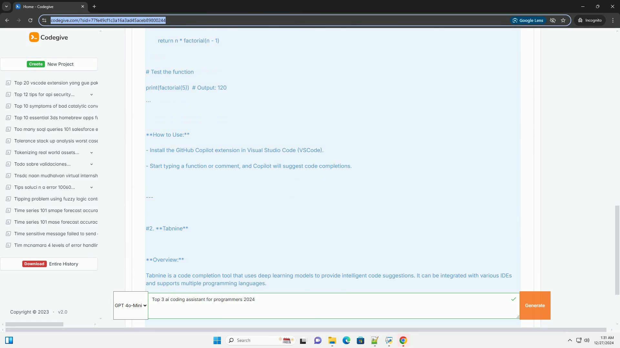Click icon beside Tnsdc naan mudhalvan
620x348 pixels.
click(x=8, y=176)
